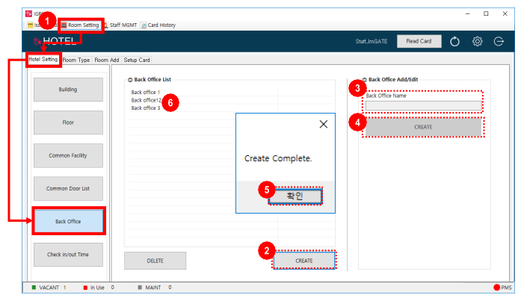
Task: Open the Common Door List section
Action: 68,189
